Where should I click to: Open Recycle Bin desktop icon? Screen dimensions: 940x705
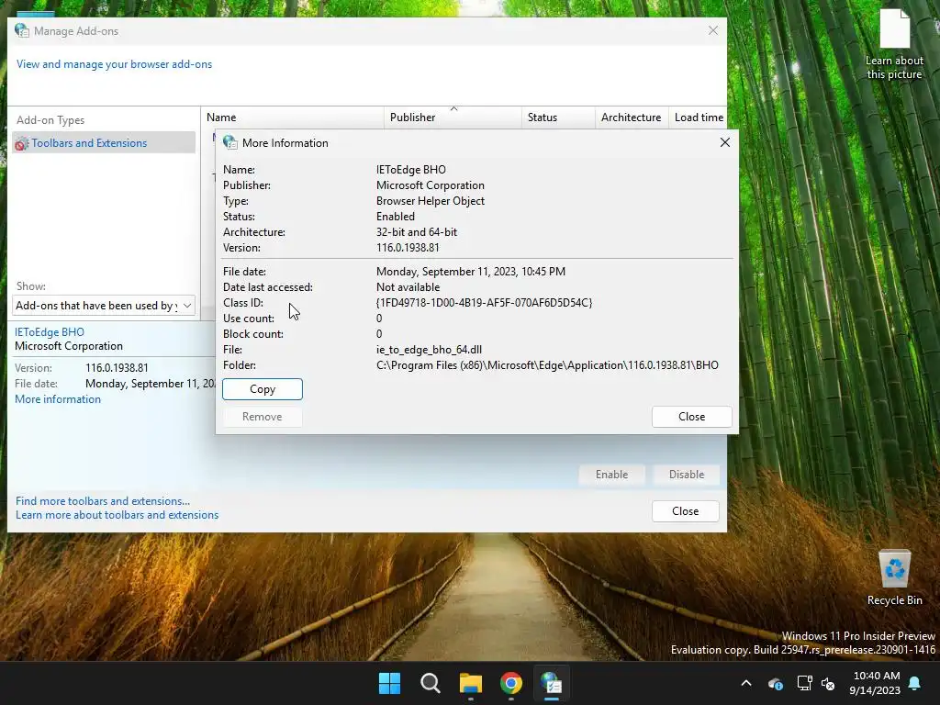(894, 578)
